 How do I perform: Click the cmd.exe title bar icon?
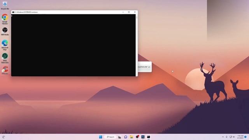click(x=13, y=12)
